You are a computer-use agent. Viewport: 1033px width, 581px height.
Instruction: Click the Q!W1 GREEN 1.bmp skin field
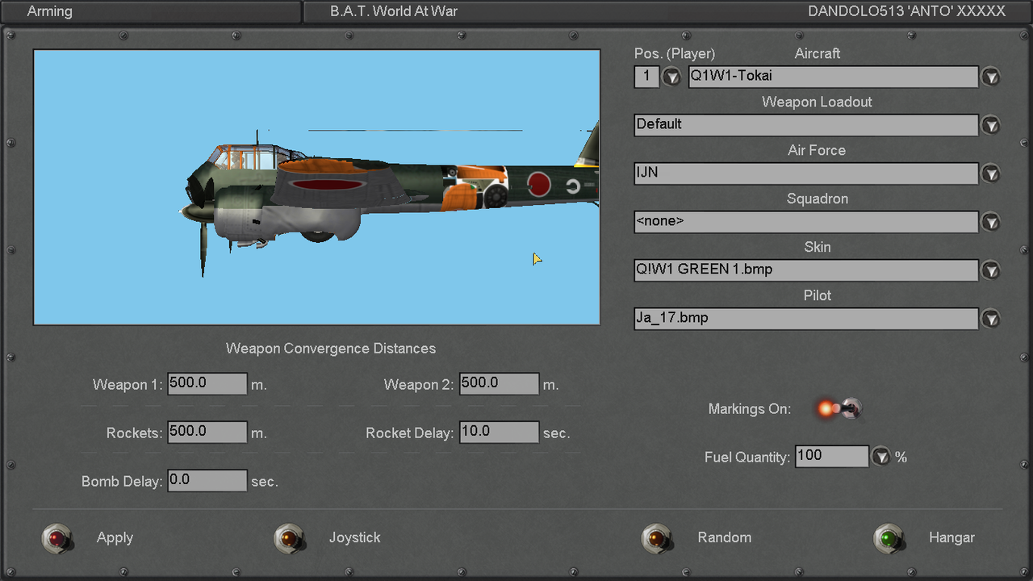[x=806, y=270]
